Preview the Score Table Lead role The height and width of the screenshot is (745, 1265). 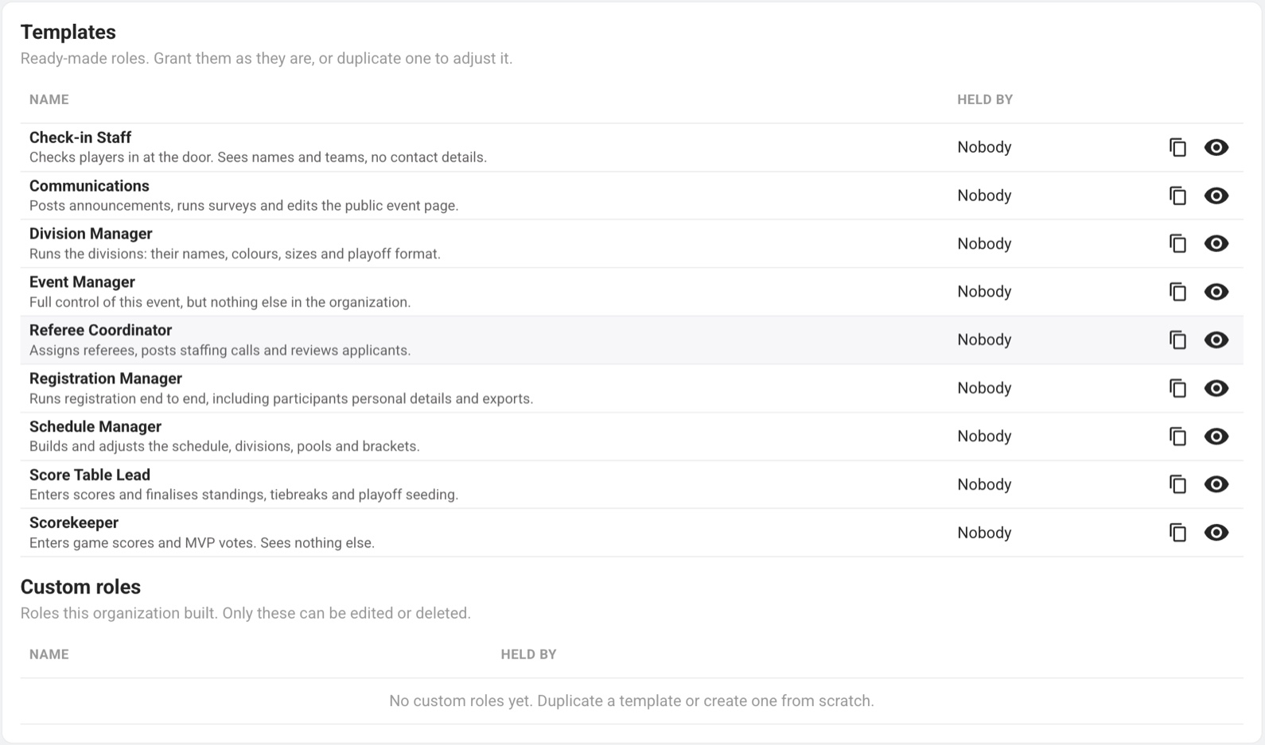point(1216,484)
